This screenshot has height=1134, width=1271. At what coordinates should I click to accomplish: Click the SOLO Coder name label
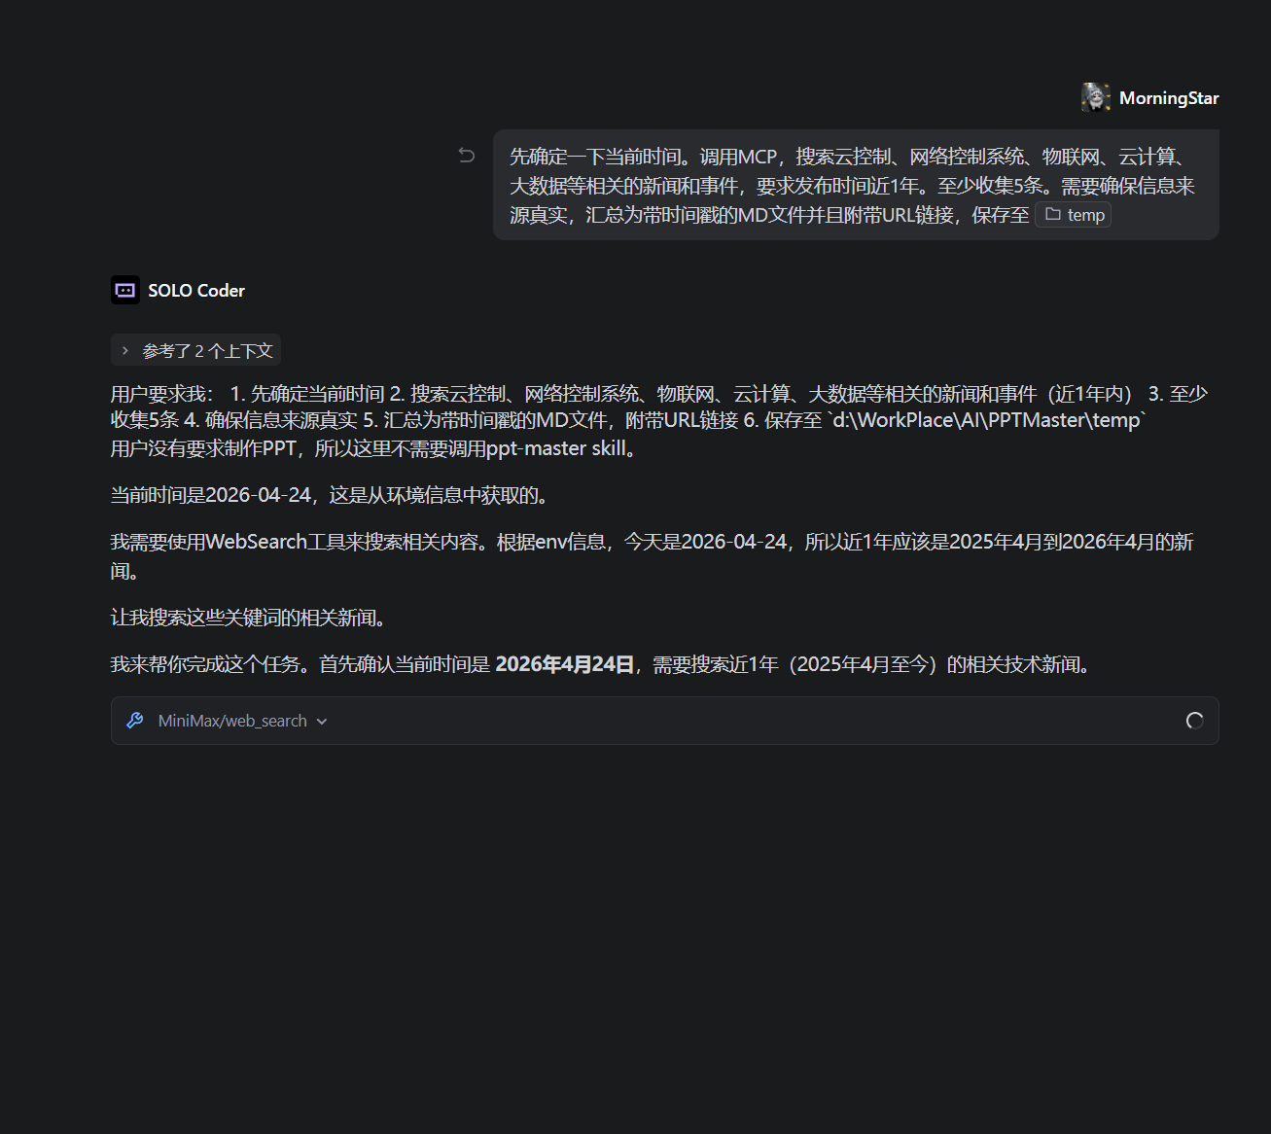click(195, 290)
